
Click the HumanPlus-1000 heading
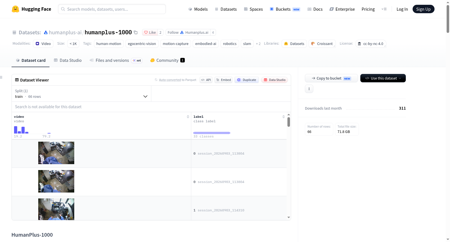(x=32, y=235)
